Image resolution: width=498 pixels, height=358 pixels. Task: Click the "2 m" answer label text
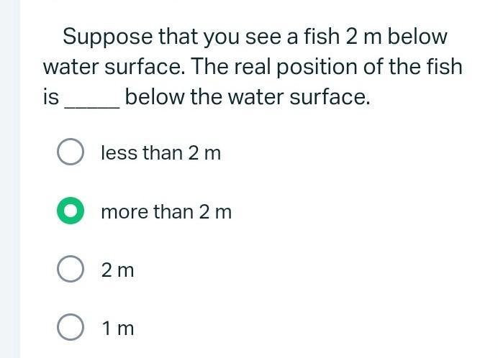pos(117,270)
